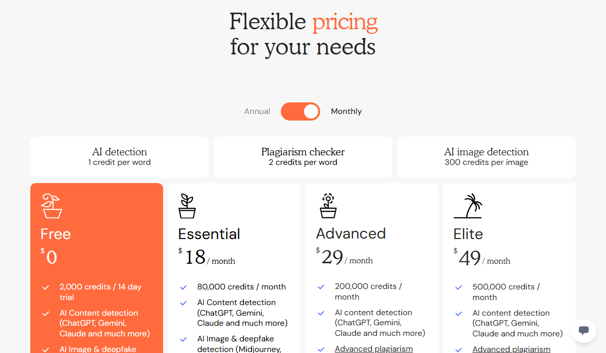This screenshot has width=606, height=353.
Task: Open Advanced plagiarism link in Advanced plan
Action: click(x=374, y=349)
